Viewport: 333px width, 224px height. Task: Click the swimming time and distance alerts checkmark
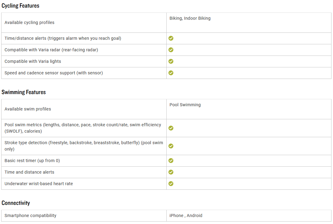[171, 172]
